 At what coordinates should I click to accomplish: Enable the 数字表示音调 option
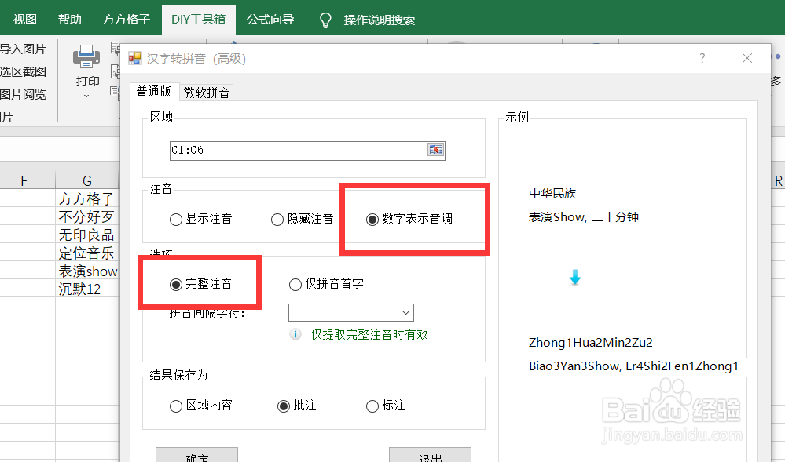pos(372,219)
